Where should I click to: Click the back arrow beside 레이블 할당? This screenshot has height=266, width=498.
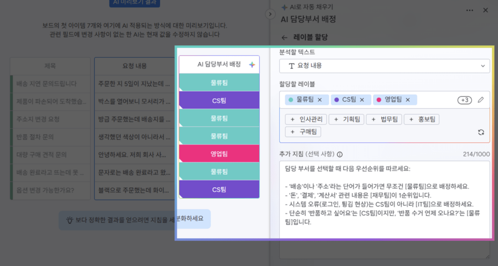click(285, 37)
